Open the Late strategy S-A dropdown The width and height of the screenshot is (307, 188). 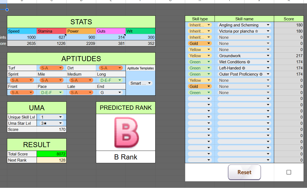pyautogui.click(x=81, y=93)
